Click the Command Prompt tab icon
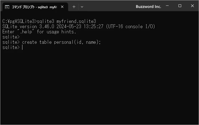199x125 pixels. coord(7,7)
